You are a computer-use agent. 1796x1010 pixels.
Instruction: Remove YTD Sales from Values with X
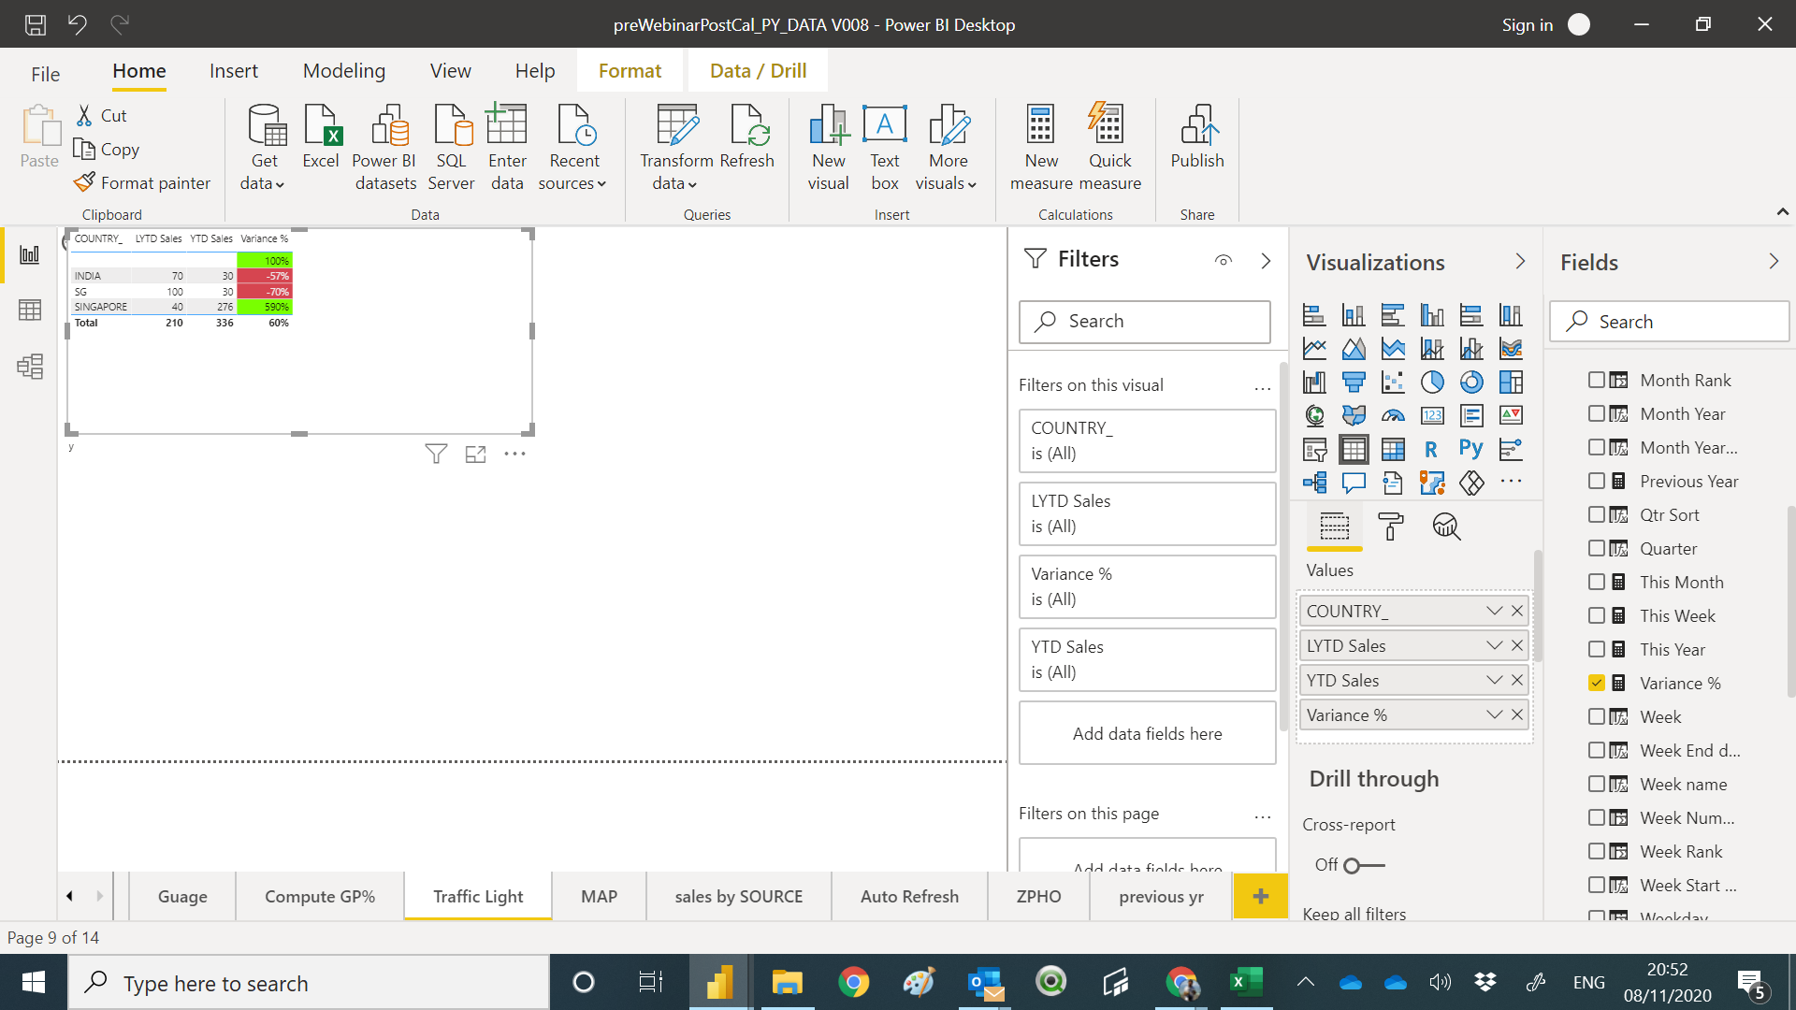click(1517, 681)
